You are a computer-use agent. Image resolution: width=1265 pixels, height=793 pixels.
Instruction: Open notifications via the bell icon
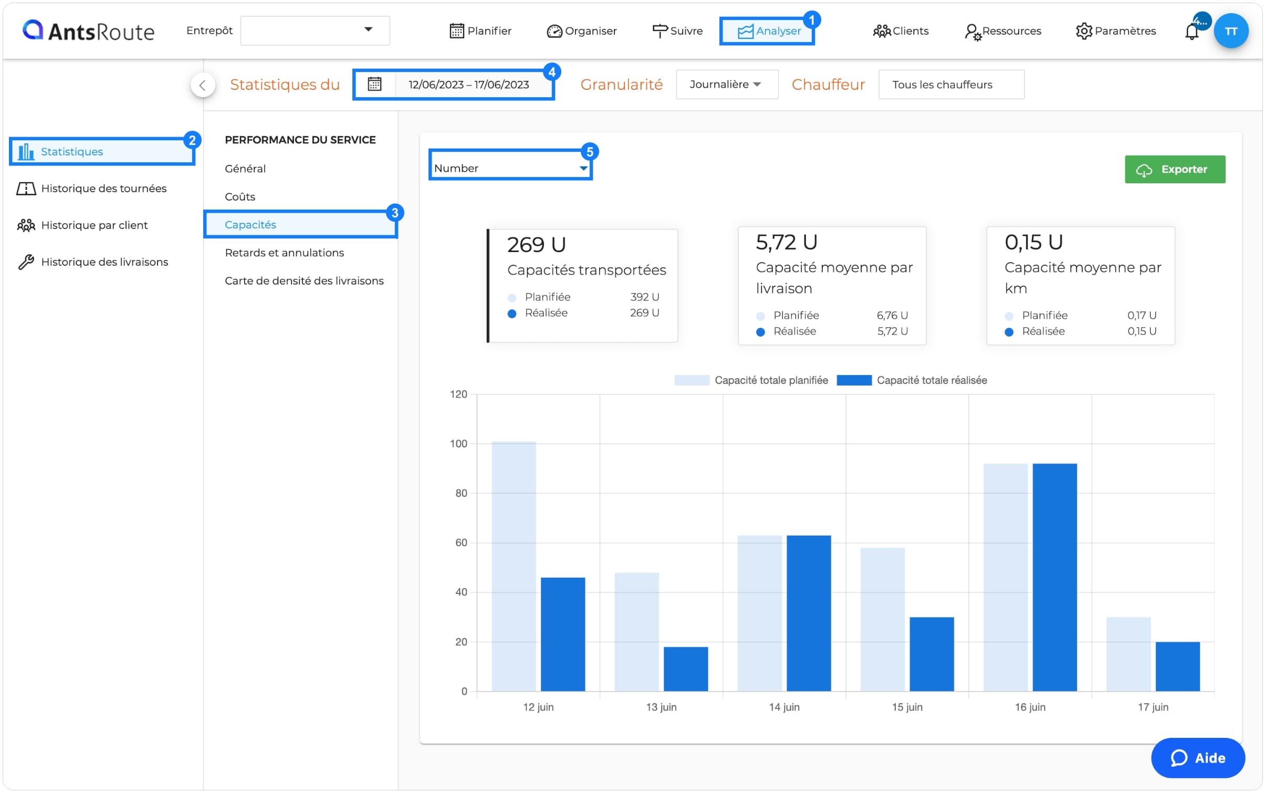(1191, 32)
